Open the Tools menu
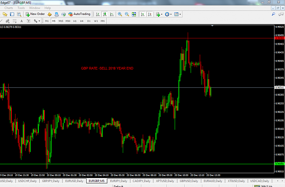 (21, 8)
